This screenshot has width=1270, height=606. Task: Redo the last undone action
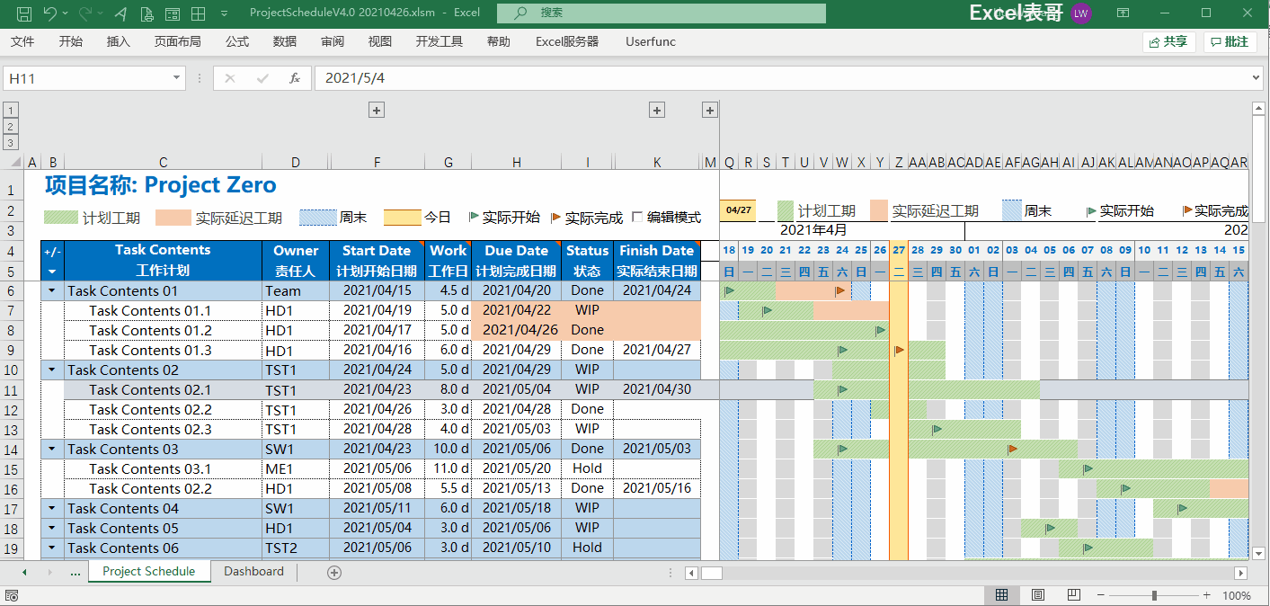point(85,13)
